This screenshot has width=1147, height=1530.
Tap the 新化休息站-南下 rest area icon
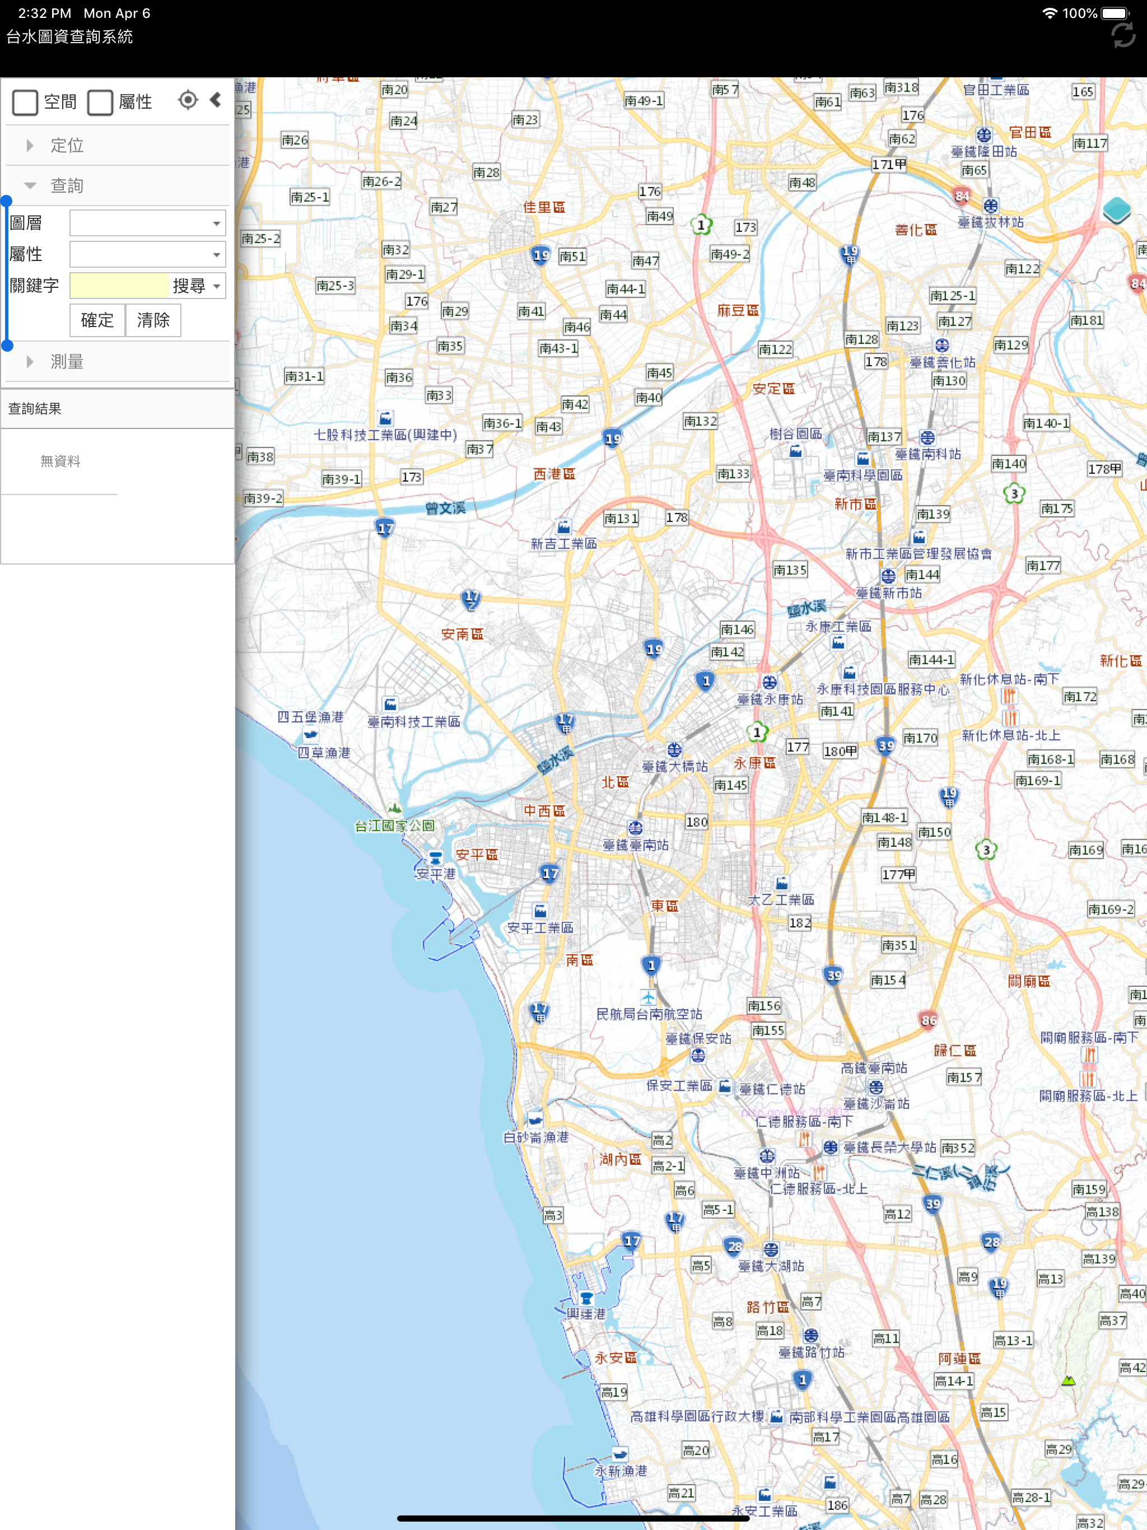click(x=1009, y=696)
